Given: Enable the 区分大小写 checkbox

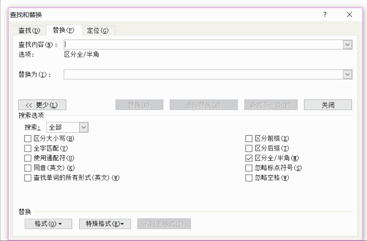Looking at the screenshot, I should point(28,139).
